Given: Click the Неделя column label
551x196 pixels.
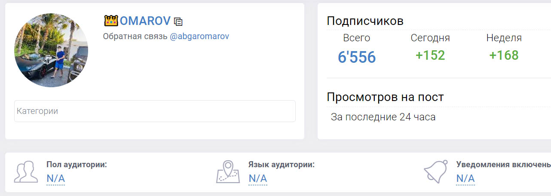Looking at the screenshot, I should pyautogui.click(x=504, y=38).
